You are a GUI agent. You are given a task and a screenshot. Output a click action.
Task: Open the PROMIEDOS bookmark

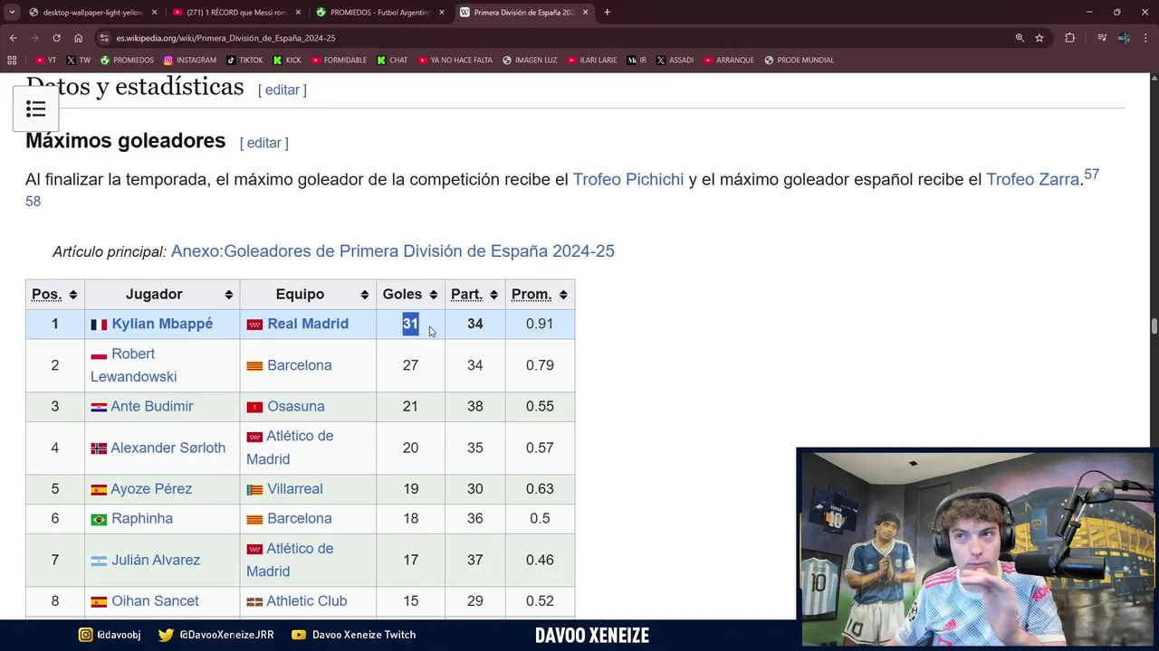pyautogui.click(x=127, y=60)
